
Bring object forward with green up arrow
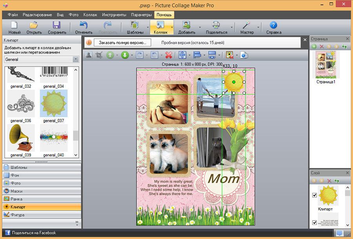point(110,55)
